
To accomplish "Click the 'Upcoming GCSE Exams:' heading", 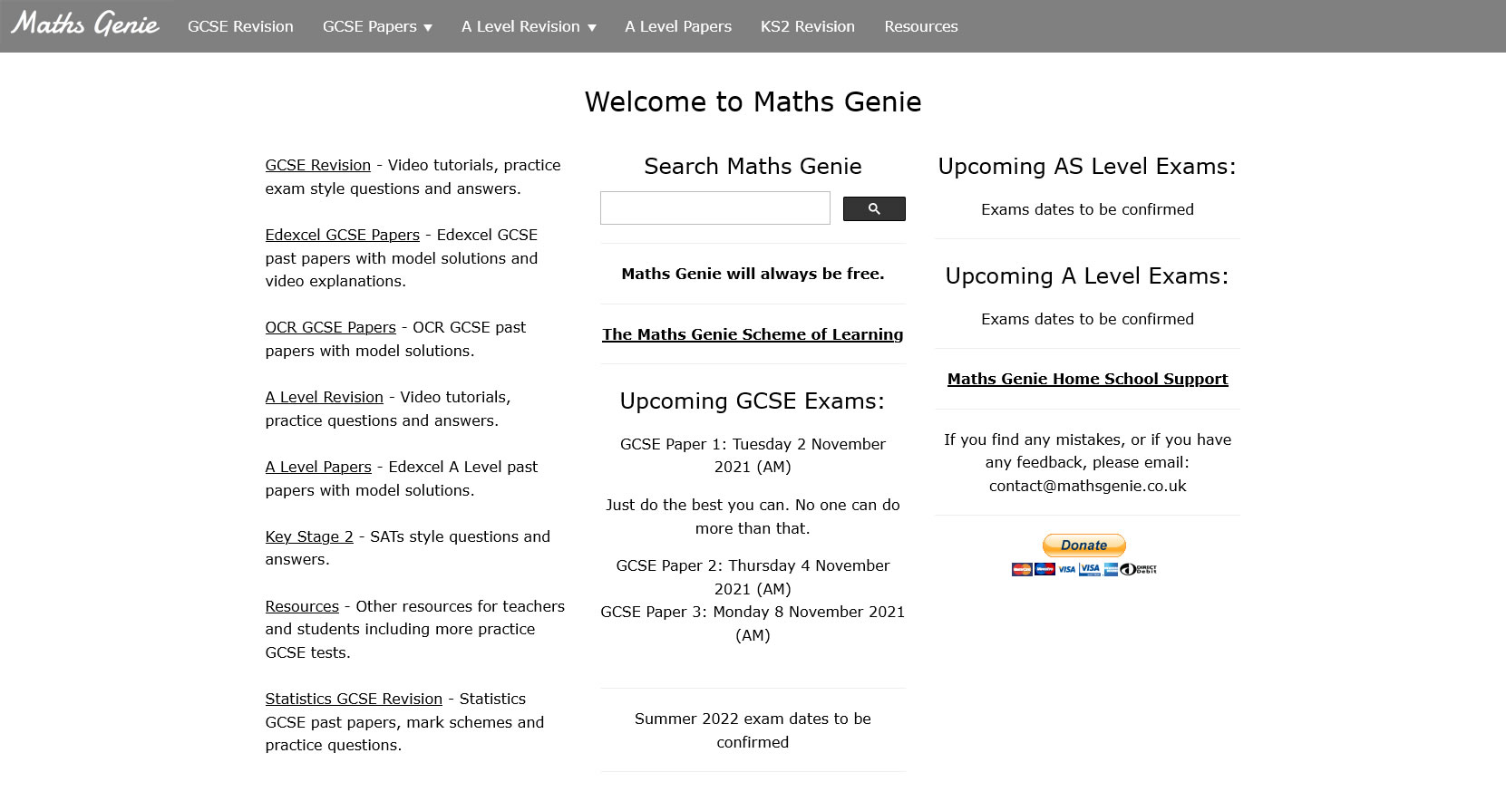I will tap(753, 401).
